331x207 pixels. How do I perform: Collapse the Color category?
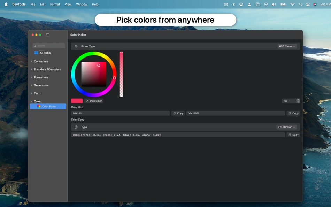pos(31,101)
